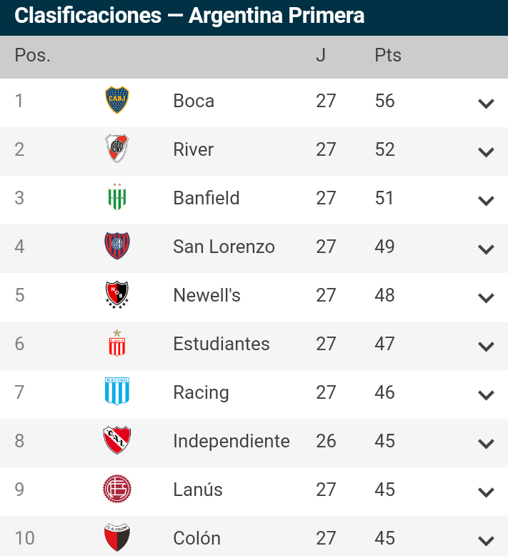Screen dimensions: 508x556
Task: Click the J column header
Action: pos(321,55)
